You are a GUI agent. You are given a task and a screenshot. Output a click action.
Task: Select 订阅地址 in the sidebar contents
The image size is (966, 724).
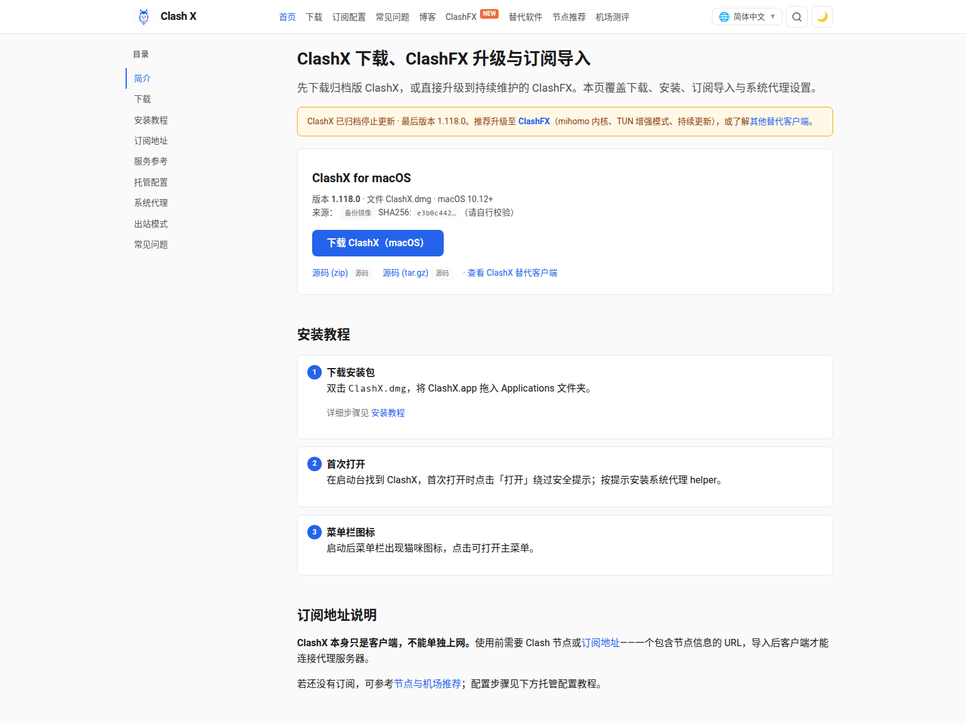151,141
